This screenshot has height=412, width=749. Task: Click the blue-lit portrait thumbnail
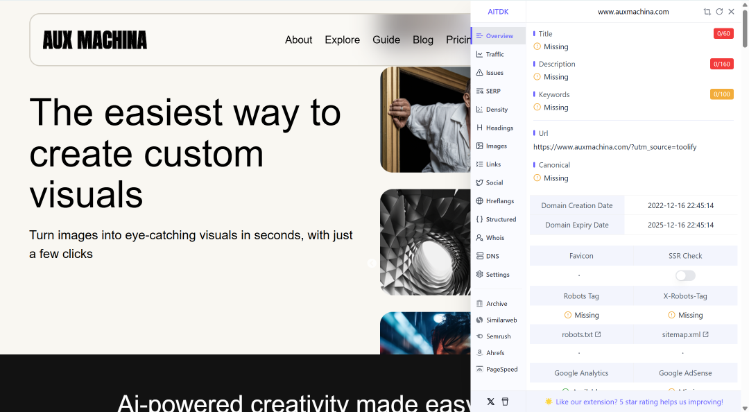click(x=425, y=333)
